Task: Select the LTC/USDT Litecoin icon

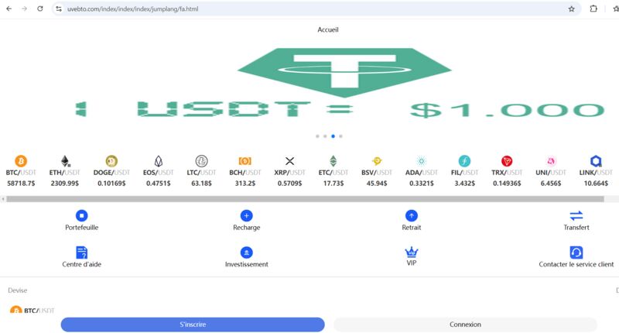Action: tap(202, 161)
